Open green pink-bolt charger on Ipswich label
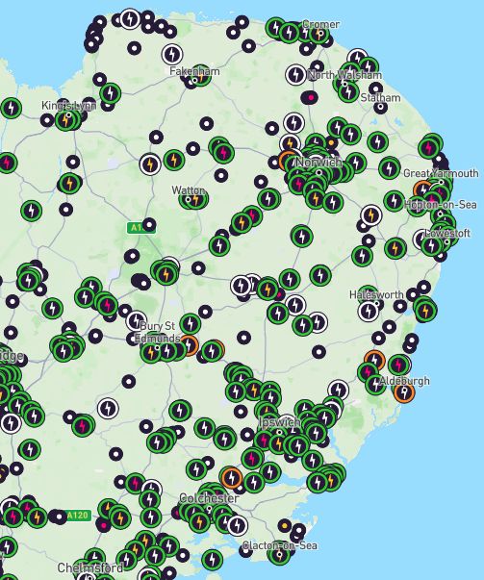This screenshot has width=484, height=580. tap(264, 440)
